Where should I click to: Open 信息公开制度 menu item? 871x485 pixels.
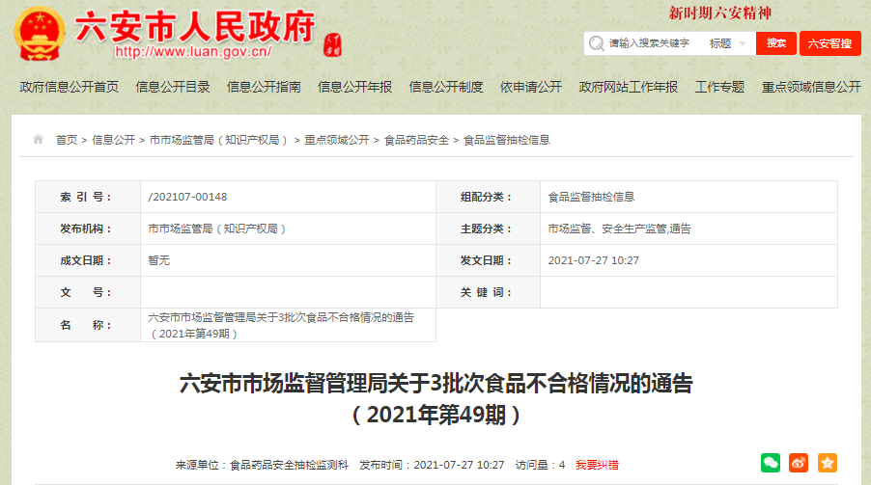[446, 87]
